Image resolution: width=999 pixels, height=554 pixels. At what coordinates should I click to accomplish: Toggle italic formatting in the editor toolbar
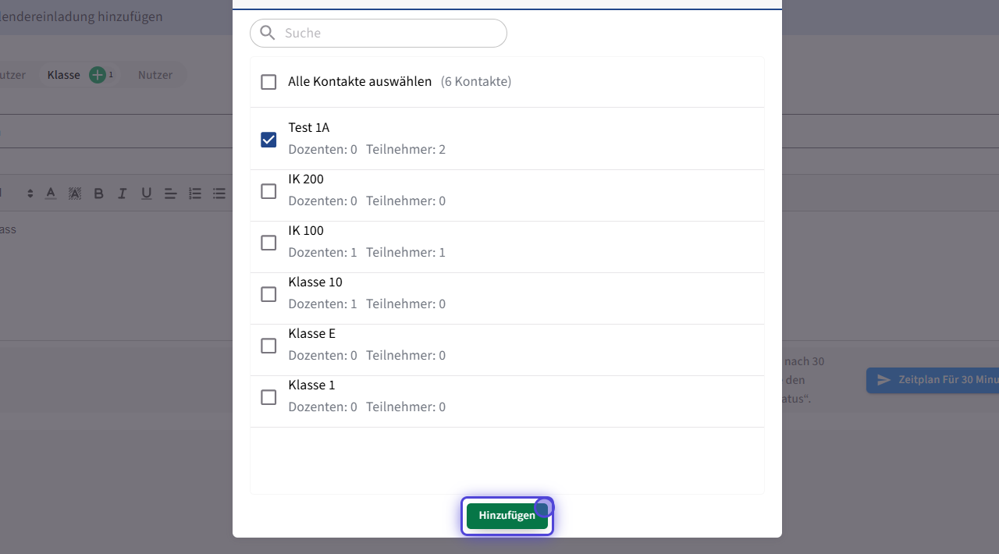point(122,194)
